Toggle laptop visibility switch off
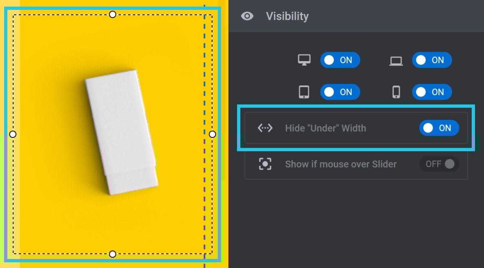This screenshot has height=268, width=484. pyautogui.click(x=432, y=60)
